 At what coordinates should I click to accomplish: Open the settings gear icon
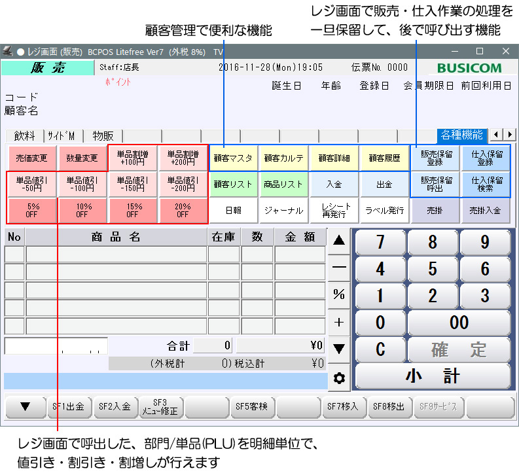click(339, 378)
